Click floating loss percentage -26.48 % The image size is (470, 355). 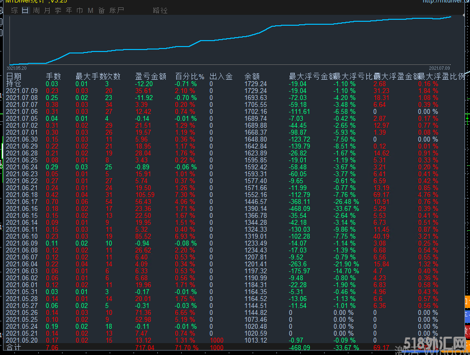click(346, 202)
